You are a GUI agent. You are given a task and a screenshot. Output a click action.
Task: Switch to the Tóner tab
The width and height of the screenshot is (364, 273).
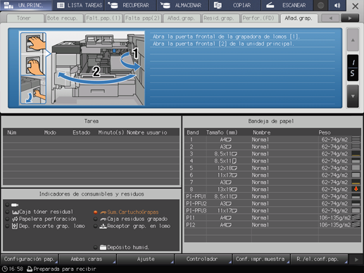click(25, 18)
